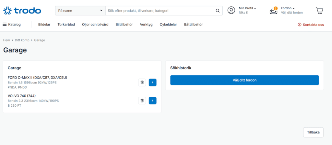This screenshot has width=332, height=145.
Task: Click the user profile avatar icon
Action: pyautogui.click(x=231, y=10)
